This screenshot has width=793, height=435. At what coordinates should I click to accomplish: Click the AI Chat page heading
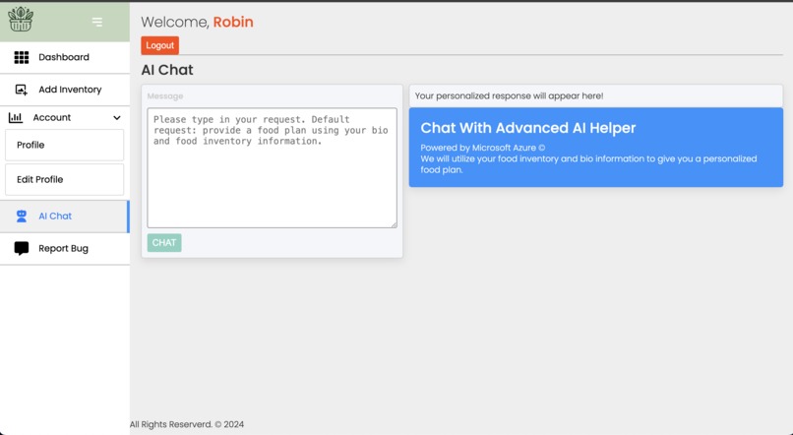point(167,70)
